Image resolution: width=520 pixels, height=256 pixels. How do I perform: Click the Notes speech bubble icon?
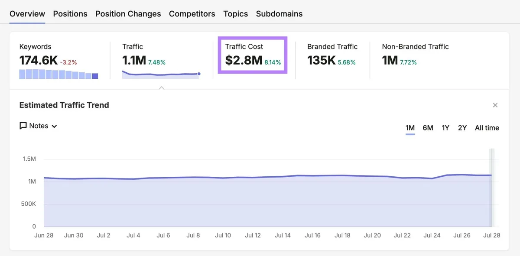pyautogui.click(x=23, y=126)
